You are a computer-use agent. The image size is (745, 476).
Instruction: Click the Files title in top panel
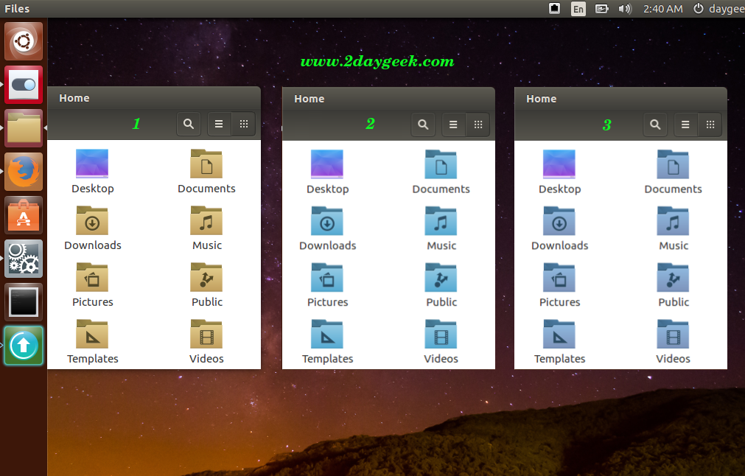17,9
